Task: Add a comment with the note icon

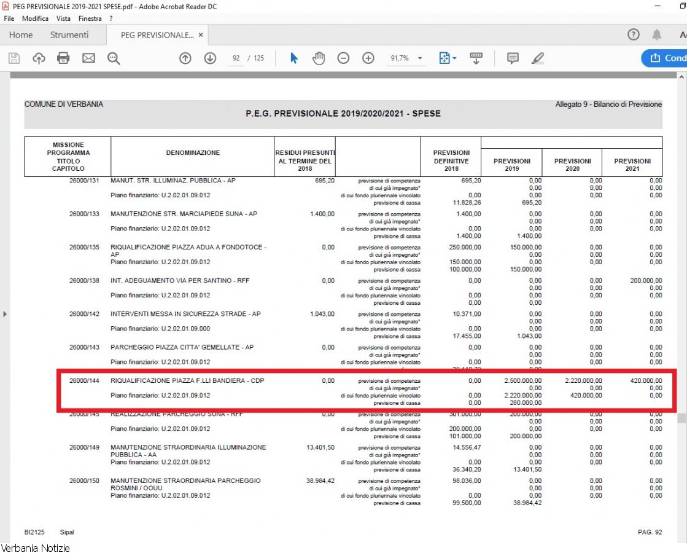Action: pyautogui.click(x=513, y=58)
